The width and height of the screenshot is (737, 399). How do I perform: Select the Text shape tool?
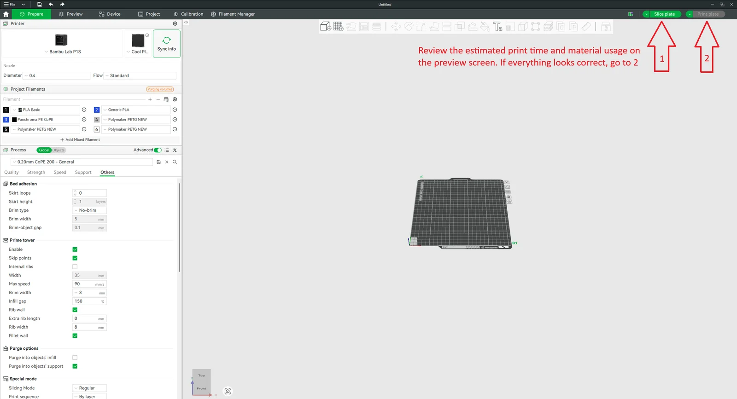click(x=497, y=26)
